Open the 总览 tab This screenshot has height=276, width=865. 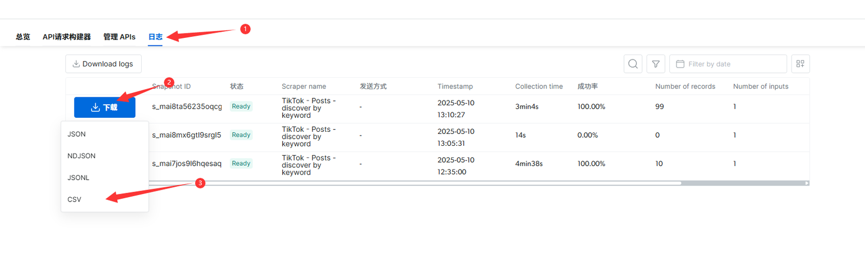[x=23, y=37]
